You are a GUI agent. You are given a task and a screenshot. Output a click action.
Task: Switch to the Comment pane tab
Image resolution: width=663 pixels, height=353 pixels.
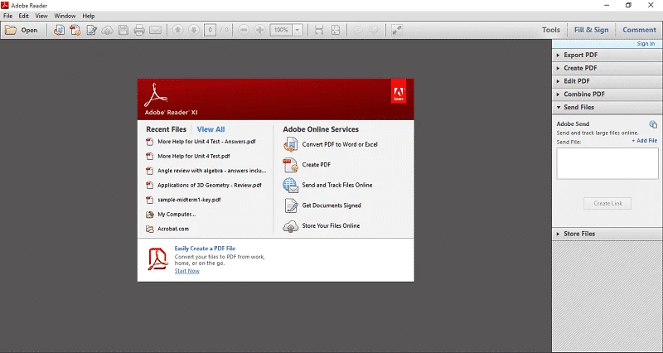[639, 30]
